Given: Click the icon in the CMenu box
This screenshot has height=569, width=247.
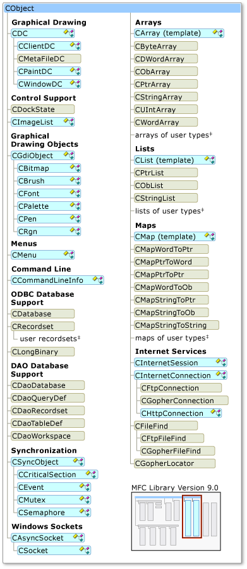Looking at the screenshot, I should coord(69,254).
